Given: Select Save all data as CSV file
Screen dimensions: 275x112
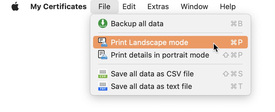Looking at the screenshot, I should tap(170, 74).
